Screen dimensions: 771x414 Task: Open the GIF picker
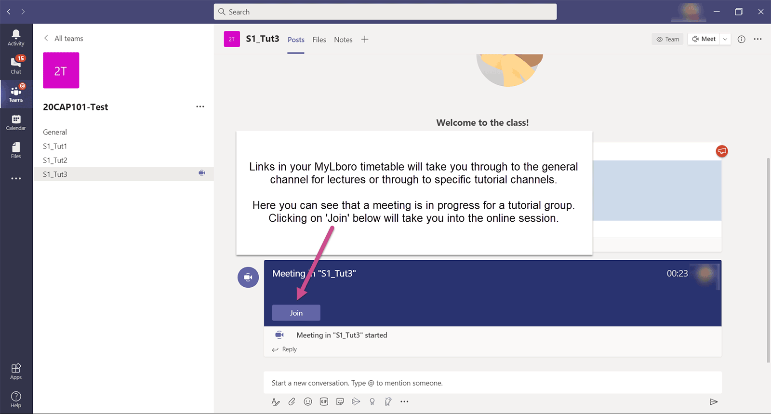coord(324,401)
